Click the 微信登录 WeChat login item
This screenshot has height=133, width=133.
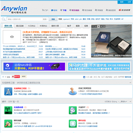tap(111, 10)
